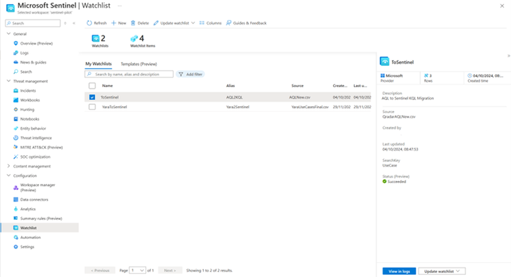Open Settings gear in sidebar
Image resolution: width=511 pixels, height=277 pixels.
[16, 247]
